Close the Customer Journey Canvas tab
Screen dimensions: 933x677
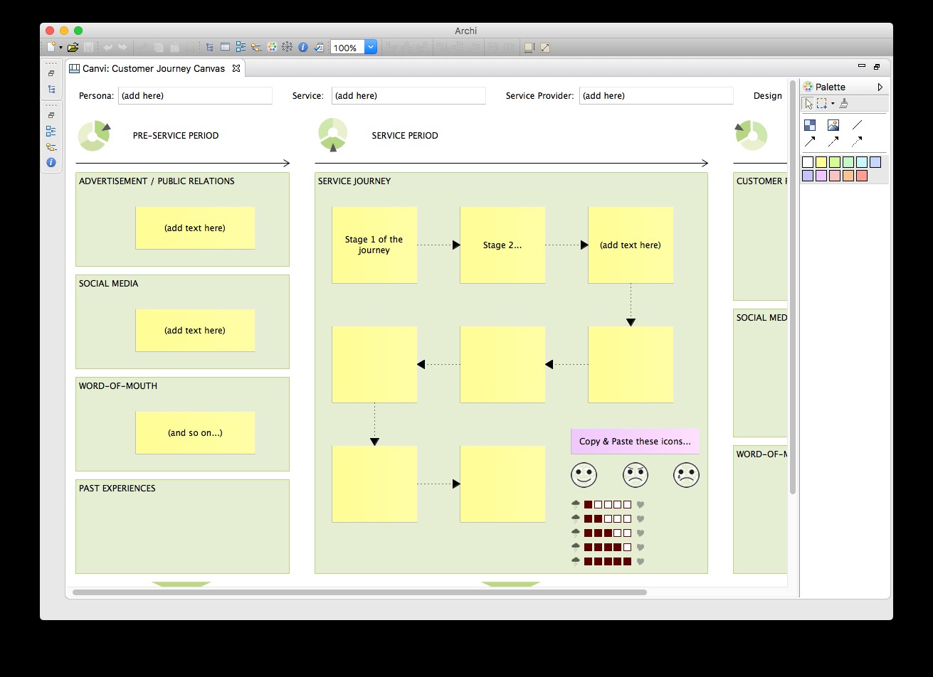click(x=236, y=69)
